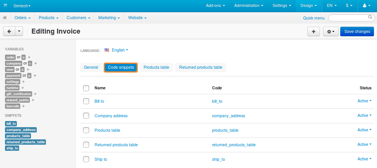Viewport: 377px width, 168px height.
Task: Open the EN language selector
Action: pos(332,5)
